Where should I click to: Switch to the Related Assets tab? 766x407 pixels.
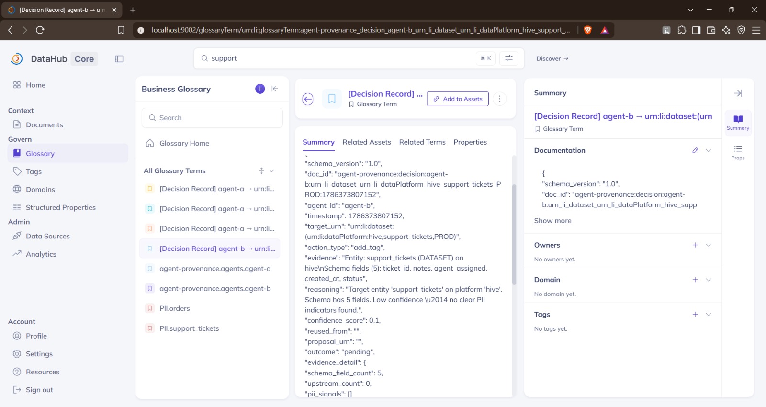(x=367, y=142)
